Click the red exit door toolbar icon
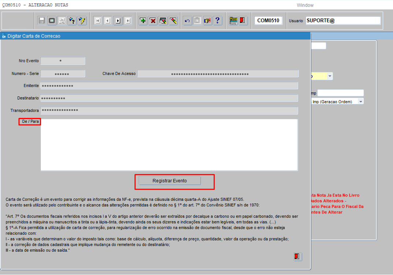393x275 pixels. (243, 21)
